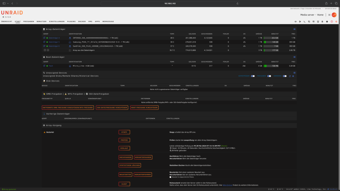The image size is (340, 191).
Task: Click the Verlauf button
Action: pyautogui.click(x=124, y=148)
